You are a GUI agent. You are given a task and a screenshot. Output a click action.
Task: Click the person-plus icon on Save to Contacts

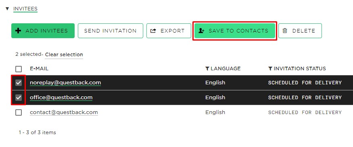pyautogui.click(x=201, y=31)
